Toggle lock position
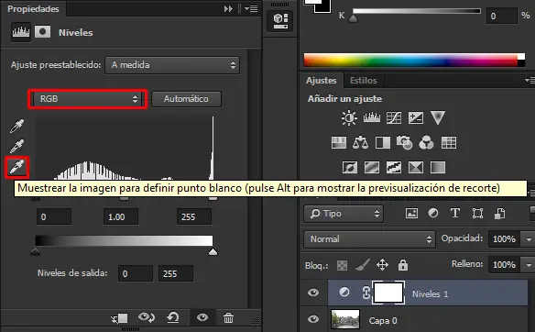Viewport: 535px width, 332px height. click(x=383, y=265)
